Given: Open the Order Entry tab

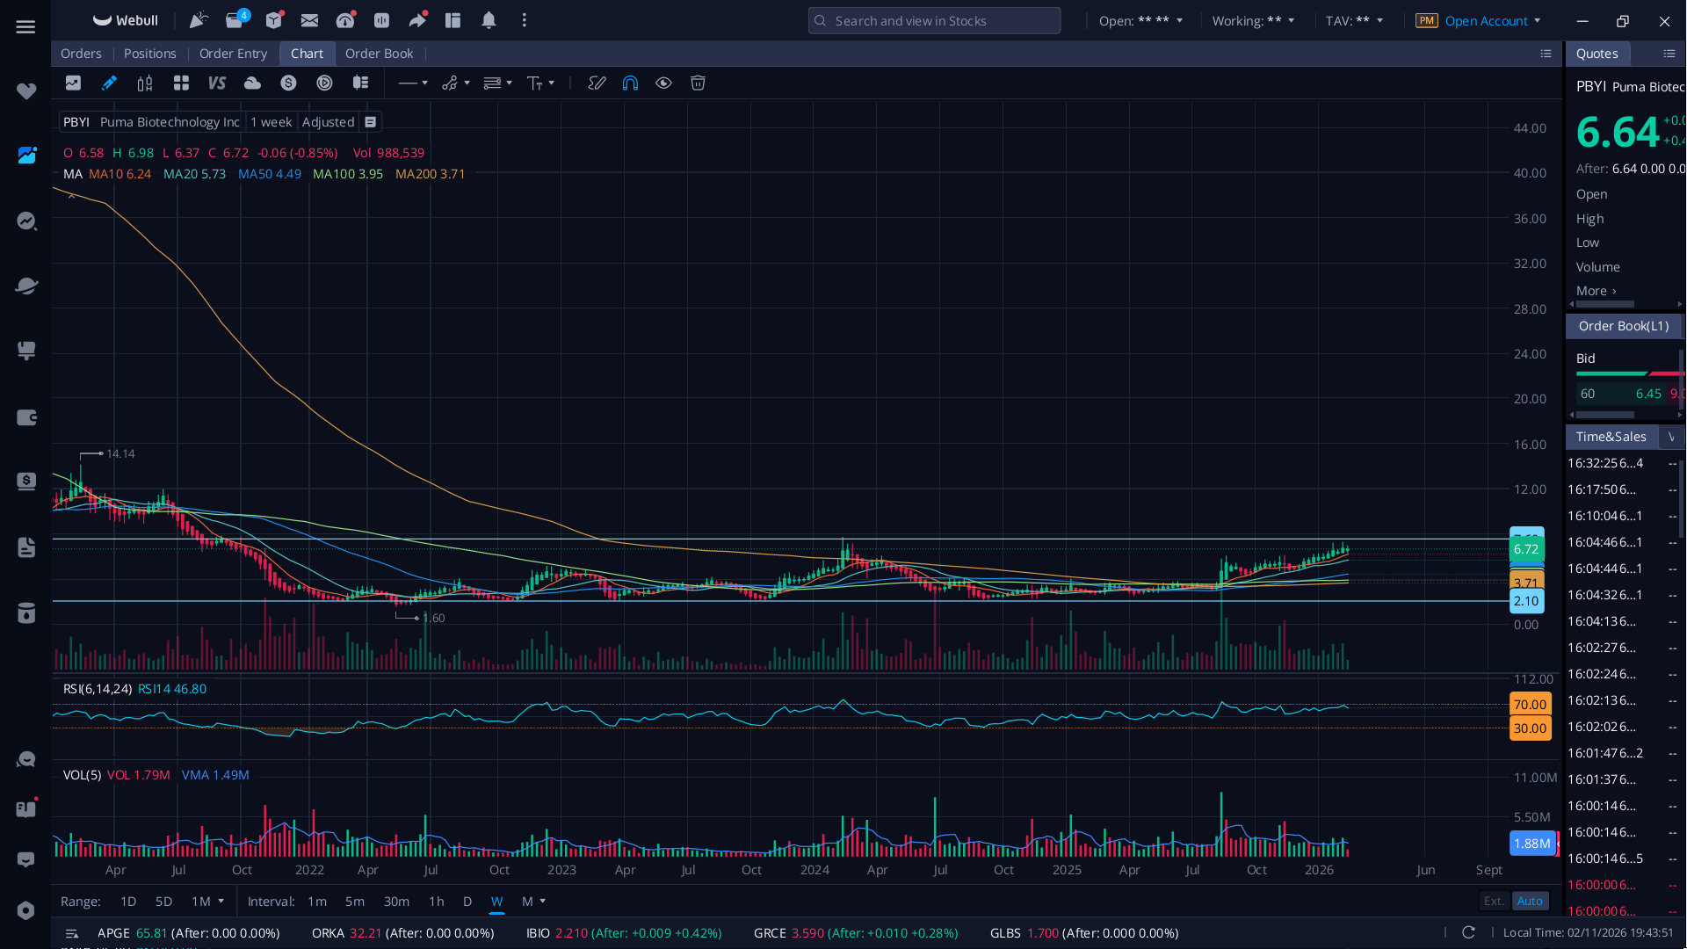Looking at the screenshot, I should (233, 54).
